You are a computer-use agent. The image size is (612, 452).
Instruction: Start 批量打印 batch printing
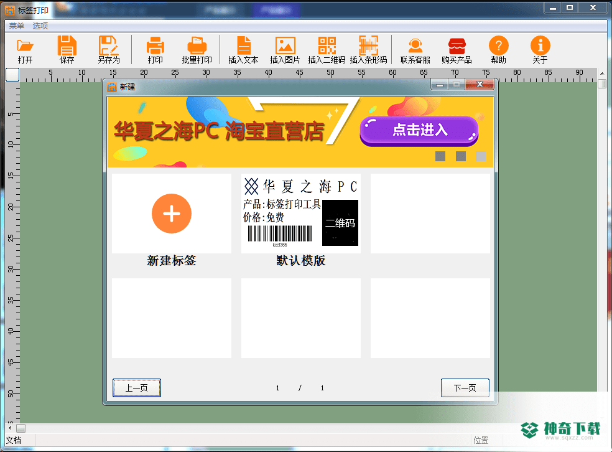point(197,50)
